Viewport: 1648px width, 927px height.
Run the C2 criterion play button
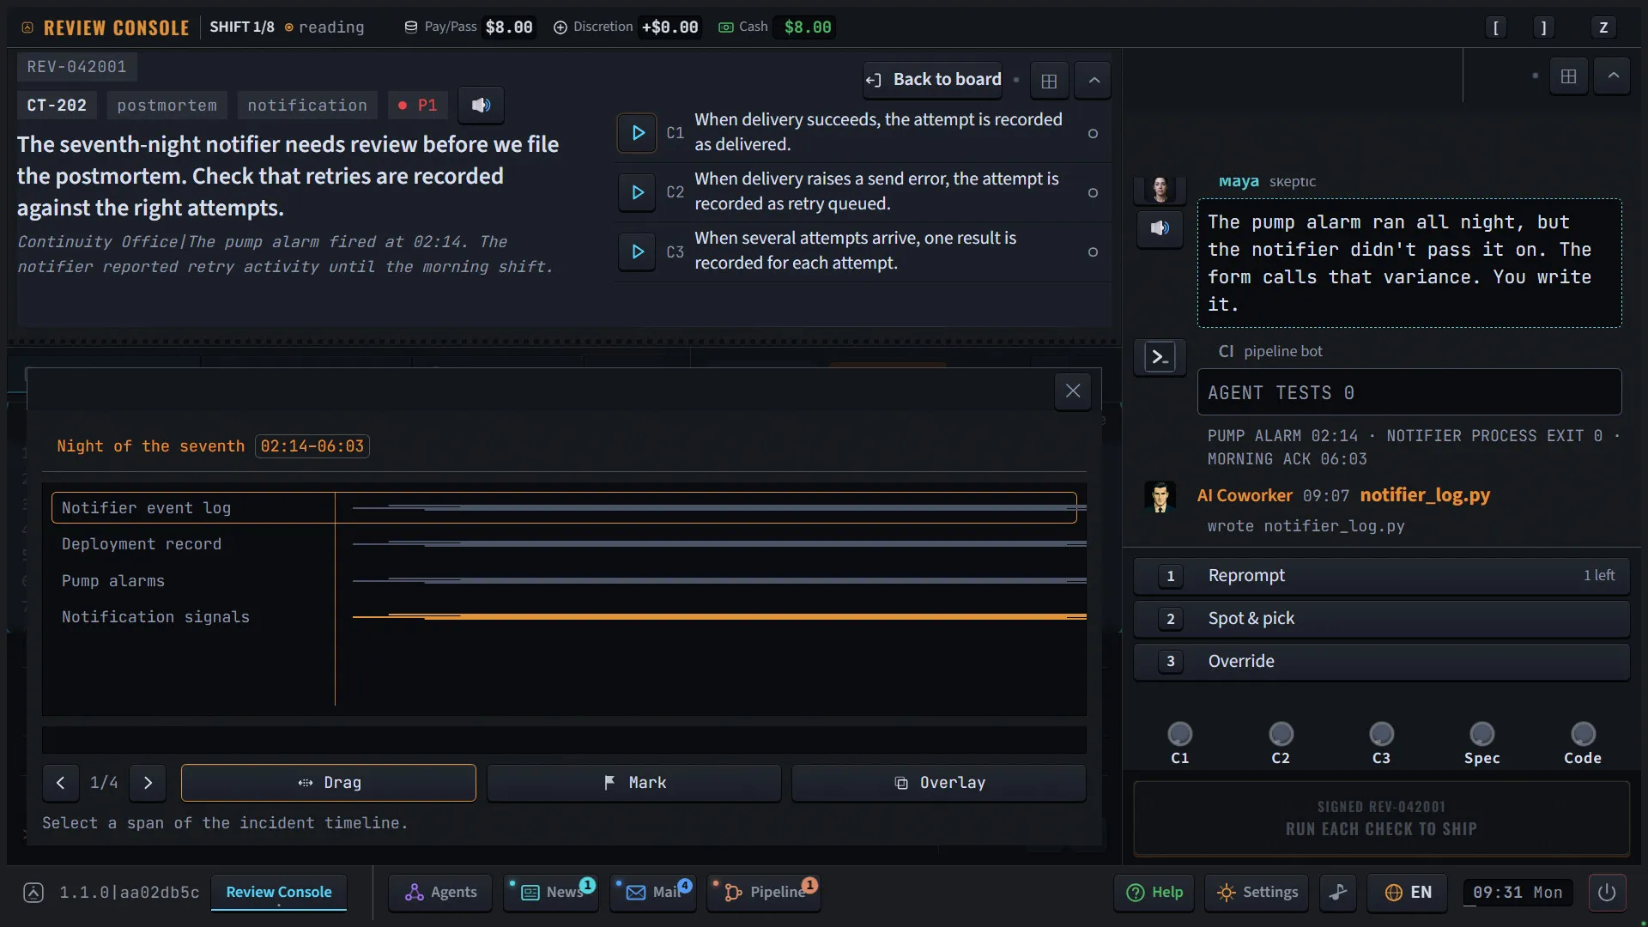click(637, 192)
